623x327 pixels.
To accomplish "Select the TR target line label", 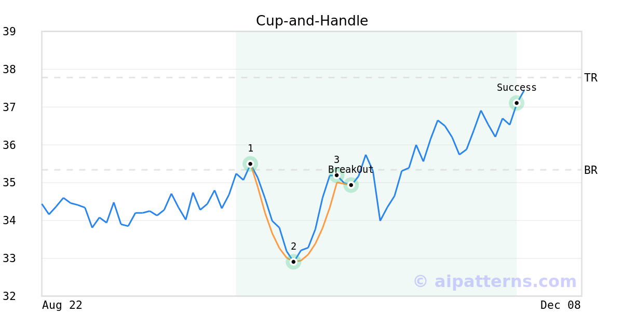I will pos(591,78).
